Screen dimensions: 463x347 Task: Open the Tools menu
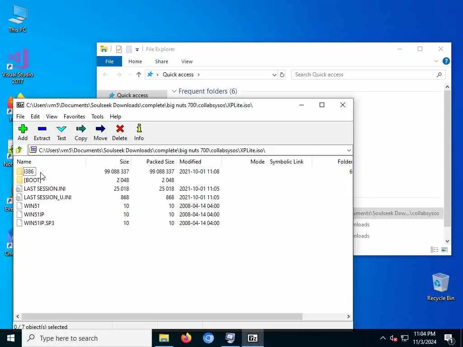point(97,116)
